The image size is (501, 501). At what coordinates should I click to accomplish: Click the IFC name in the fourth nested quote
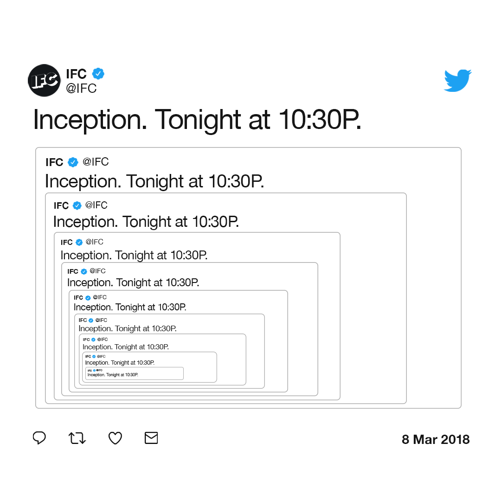pyautogui.click(x=73, y=271)
